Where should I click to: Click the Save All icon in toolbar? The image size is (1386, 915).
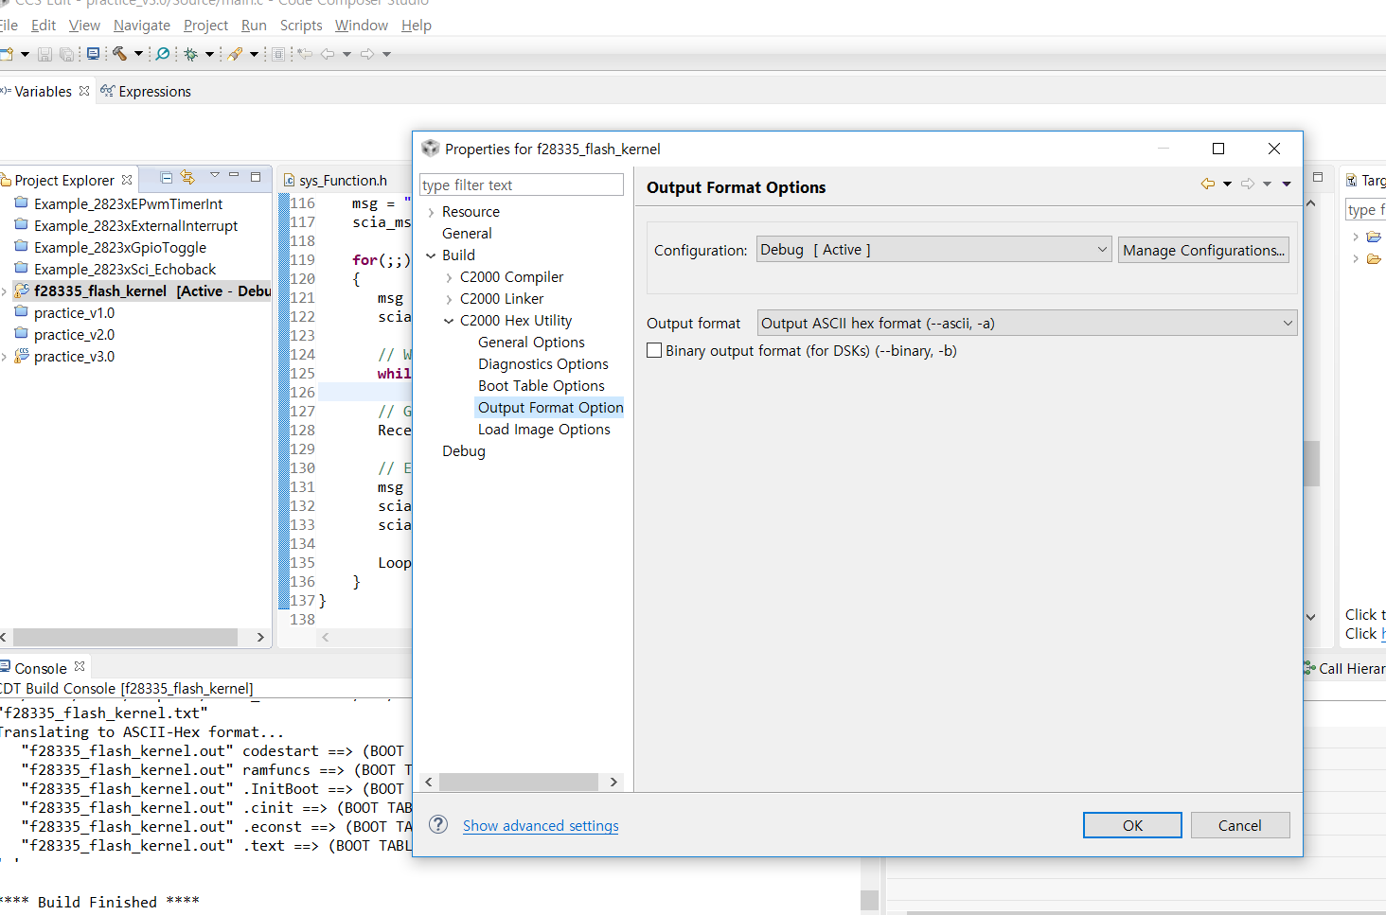click(66, 54)
